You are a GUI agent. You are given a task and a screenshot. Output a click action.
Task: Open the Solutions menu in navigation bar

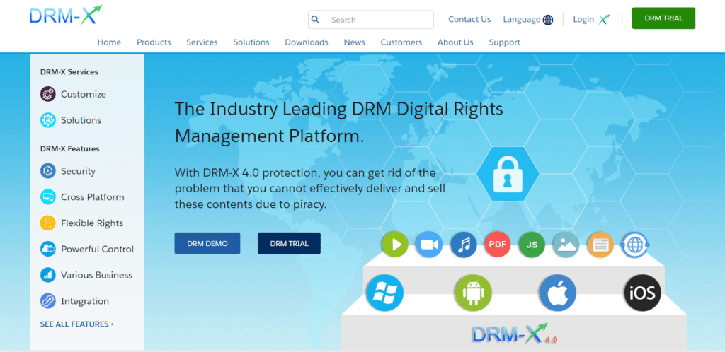[251, 42]
